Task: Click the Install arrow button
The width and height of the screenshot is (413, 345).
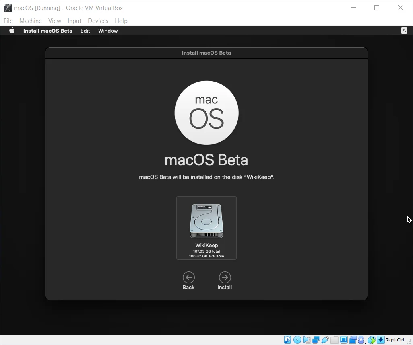Action: coord(225,277)
